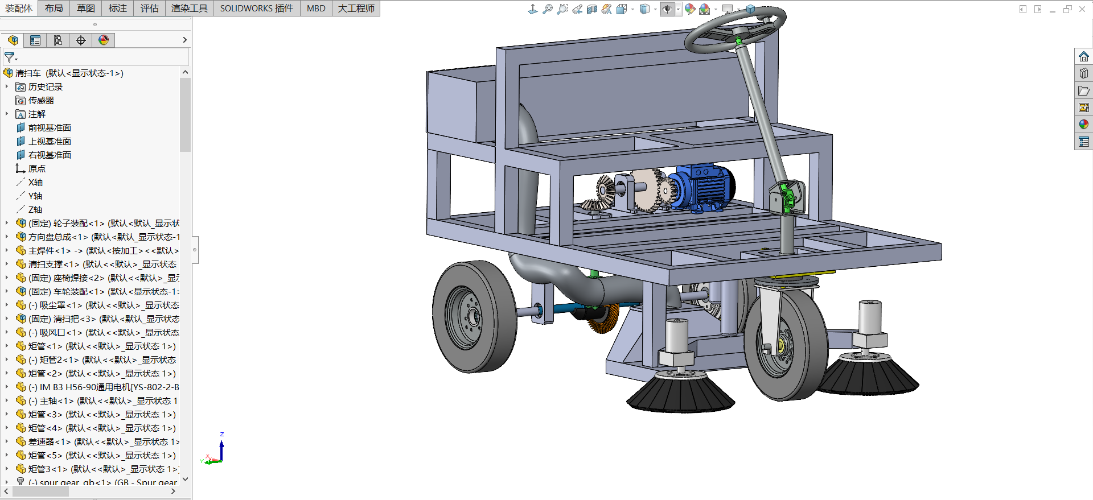Click the triad view orientation icon
Screen dimensions: 1093x500
[533, 9]
